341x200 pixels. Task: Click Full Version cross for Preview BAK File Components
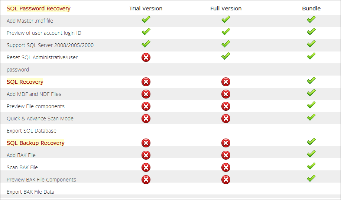pyautogui.click(x=226, y=180)
